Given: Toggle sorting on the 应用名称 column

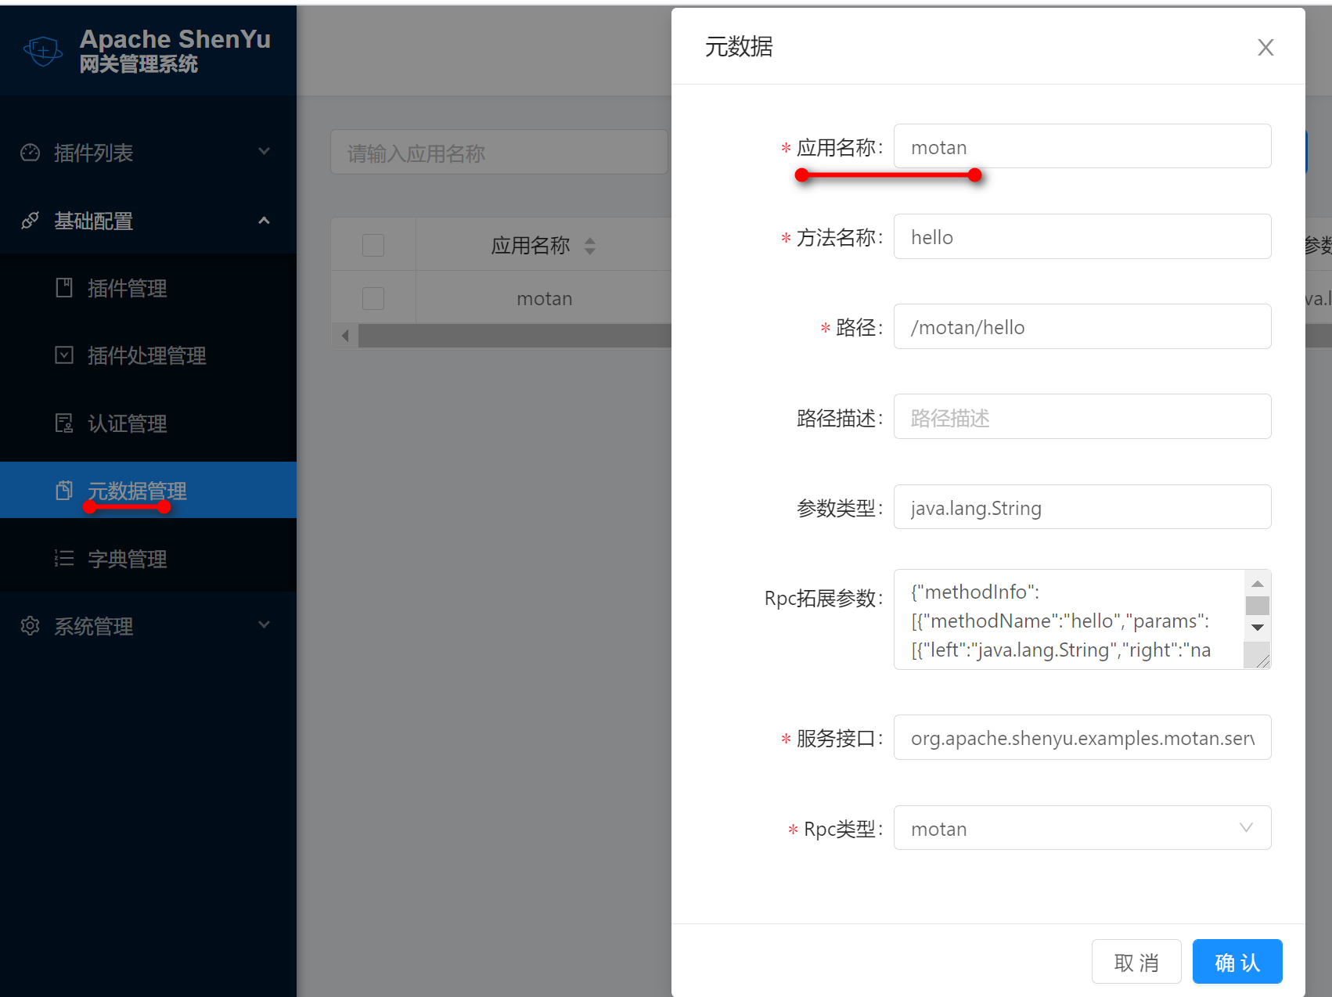Looking at the screenshot, I should coord(591,245).
